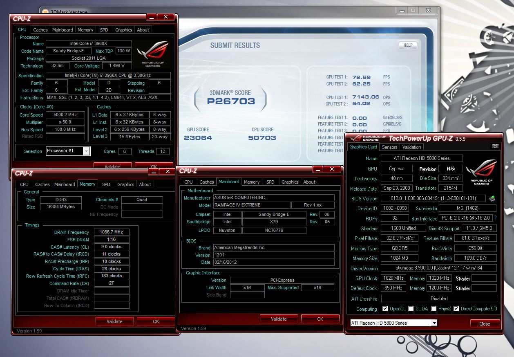Click the Core Speed value 5000.2 MHz
This screenshot has height=357, width=514.
tap(65, 115)
